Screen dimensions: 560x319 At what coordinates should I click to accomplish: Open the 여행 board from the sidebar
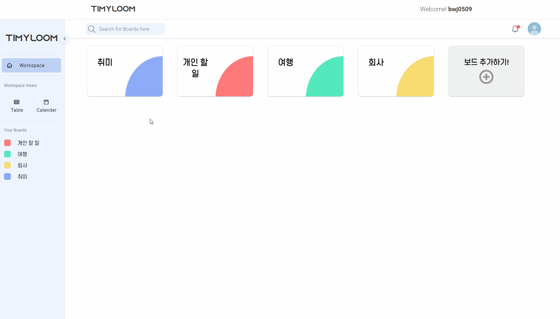(22, 154)
